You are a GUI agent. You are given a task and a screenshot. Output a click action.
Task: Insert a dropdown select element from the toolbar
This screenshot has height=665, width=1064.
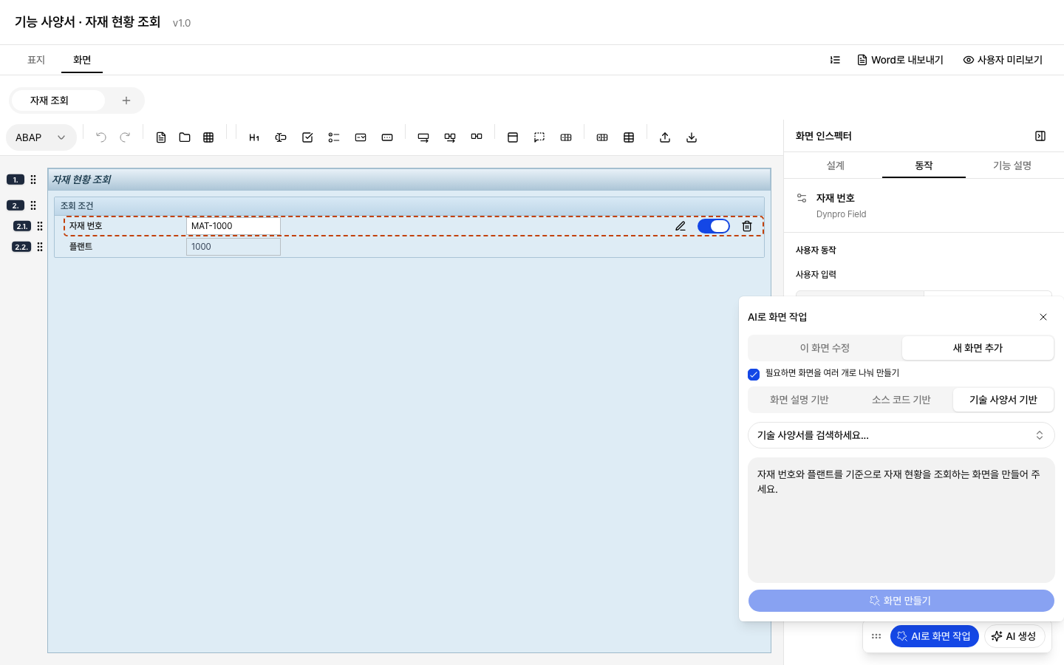(x=361, y=137)
